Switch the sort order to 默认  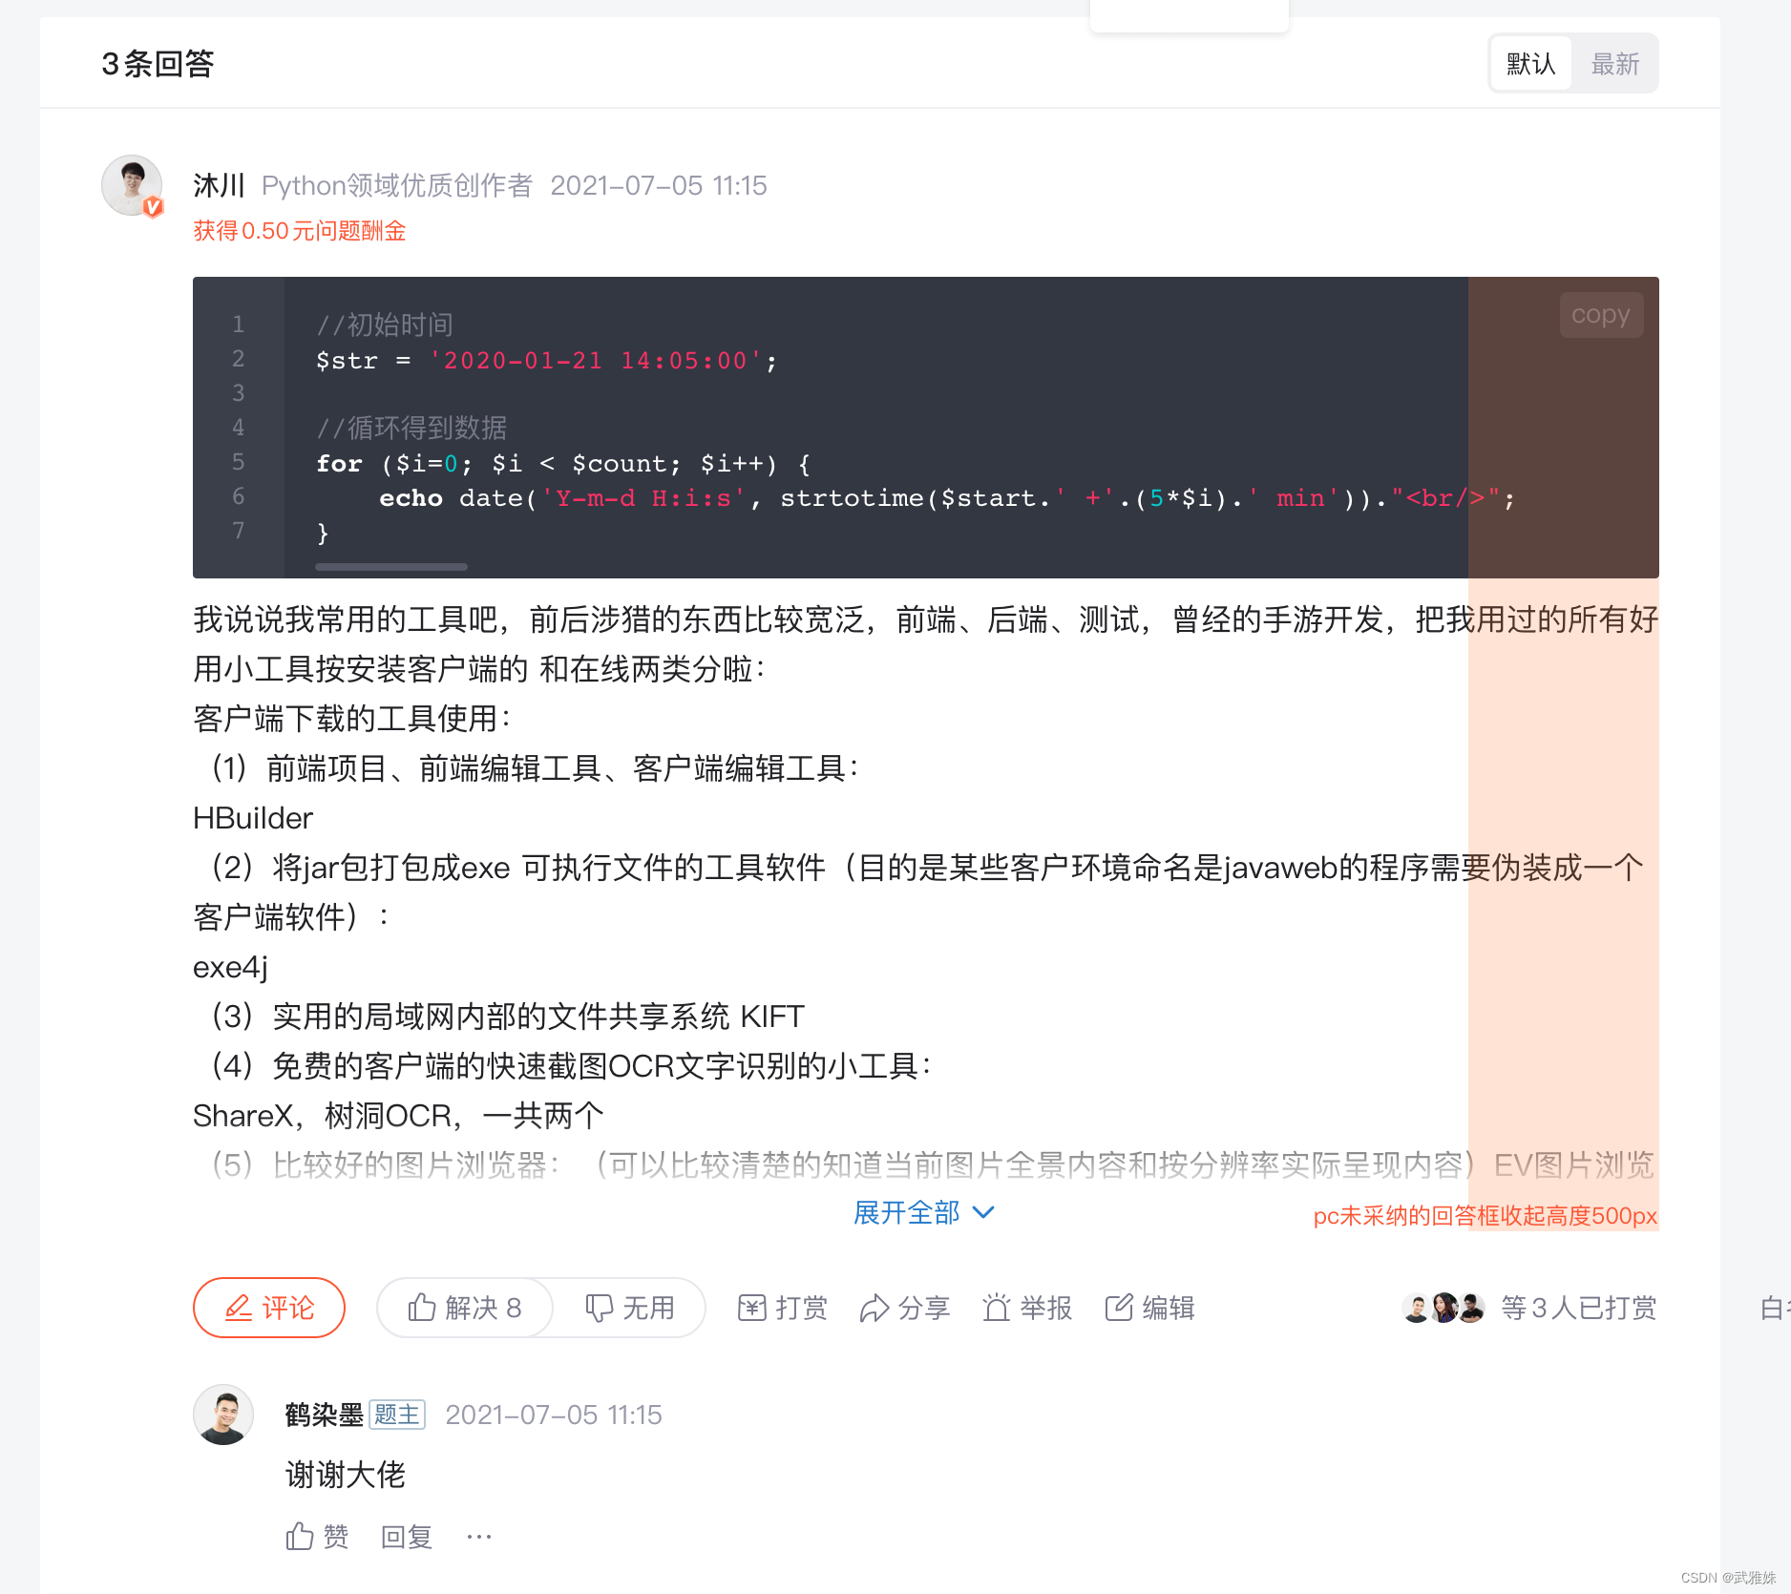pyautogui.click(x=1531, y=64)
